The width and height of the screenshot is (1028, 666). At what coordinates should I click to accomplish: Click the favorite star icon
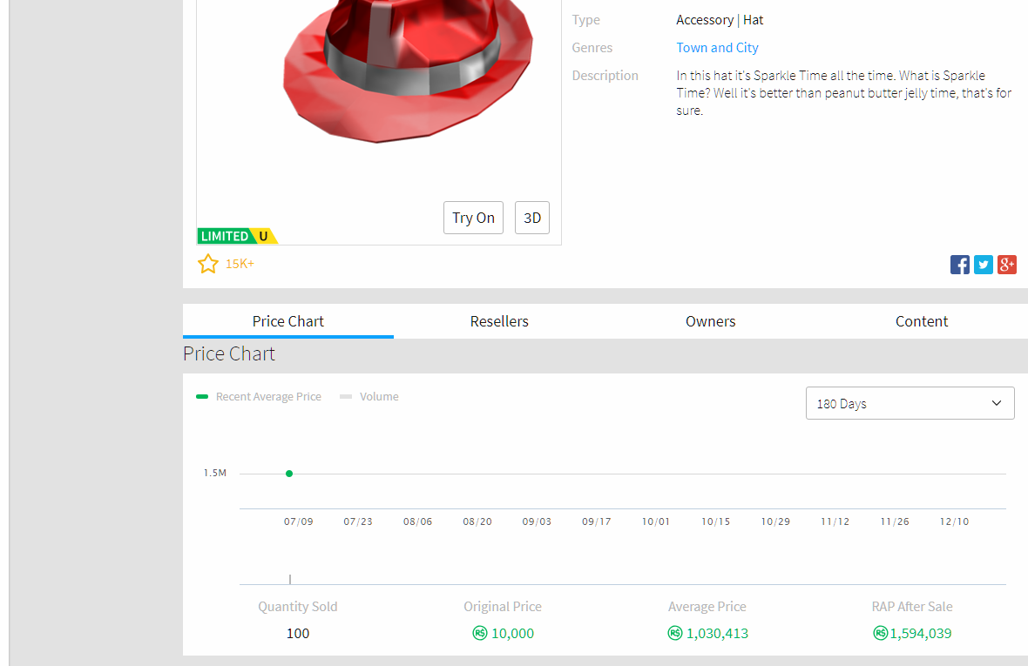[x=208, y=264]
